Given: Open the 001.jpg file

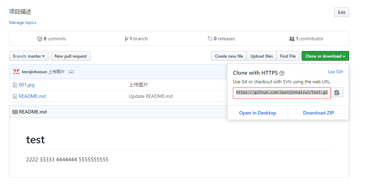Looking at the screenshot, I should 26,85.
